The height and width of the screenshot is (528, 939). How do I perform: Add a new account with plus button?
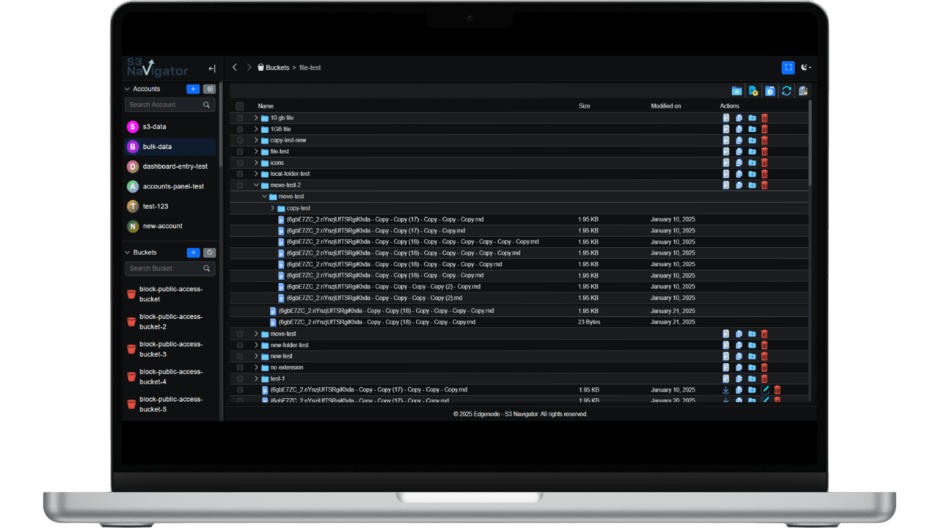tap(193, 89)
